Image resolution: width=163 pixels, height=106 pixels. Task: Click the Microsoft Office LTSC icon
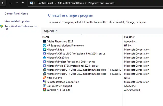click(45, 54)
